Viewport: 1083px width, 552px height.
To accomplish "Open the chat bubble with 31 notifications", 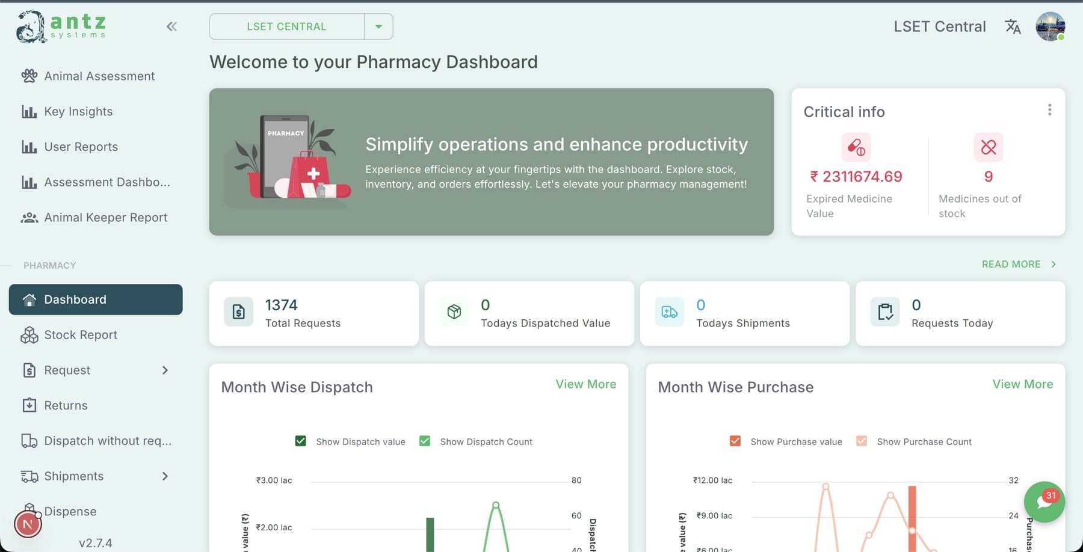I will (x=1044, y=501).
